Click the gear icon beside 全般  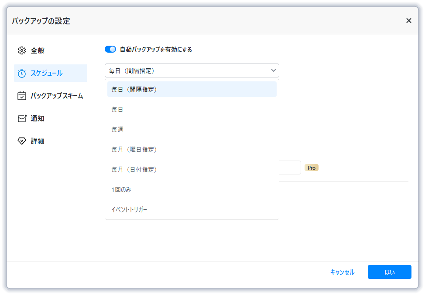21,50
